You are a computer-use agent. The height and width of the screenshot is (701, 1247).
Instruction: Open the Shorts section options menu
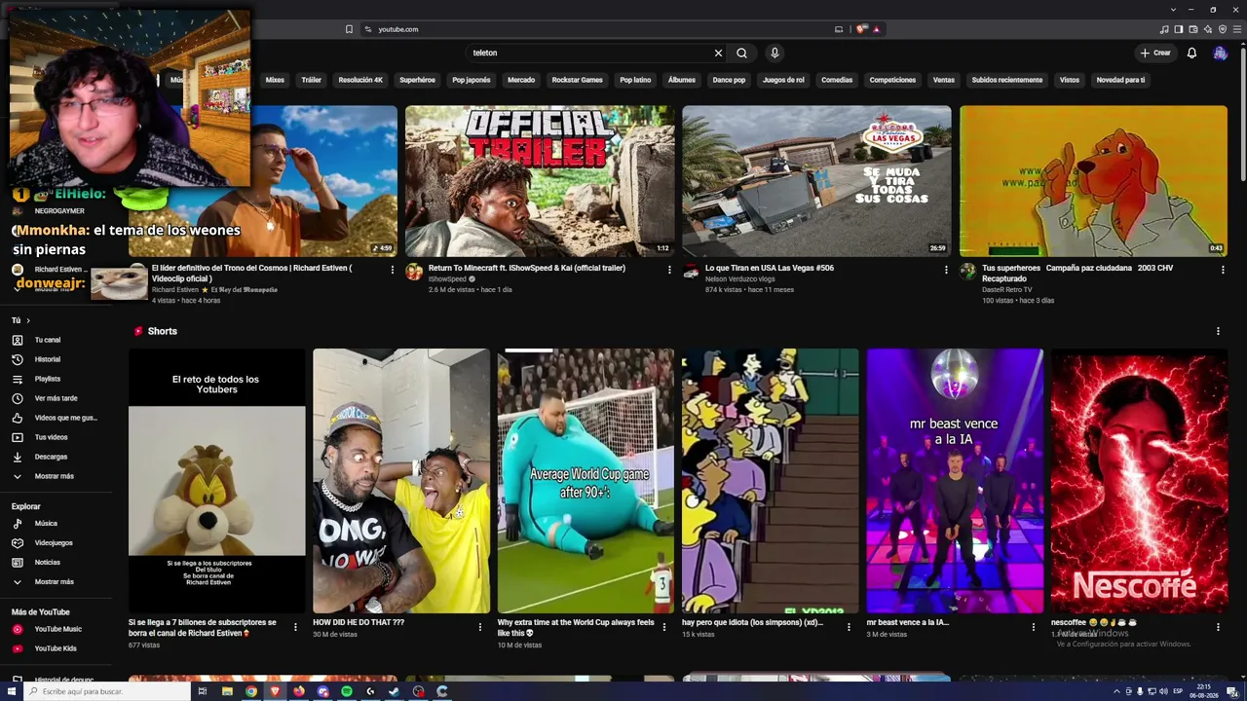coord(1218,331)
